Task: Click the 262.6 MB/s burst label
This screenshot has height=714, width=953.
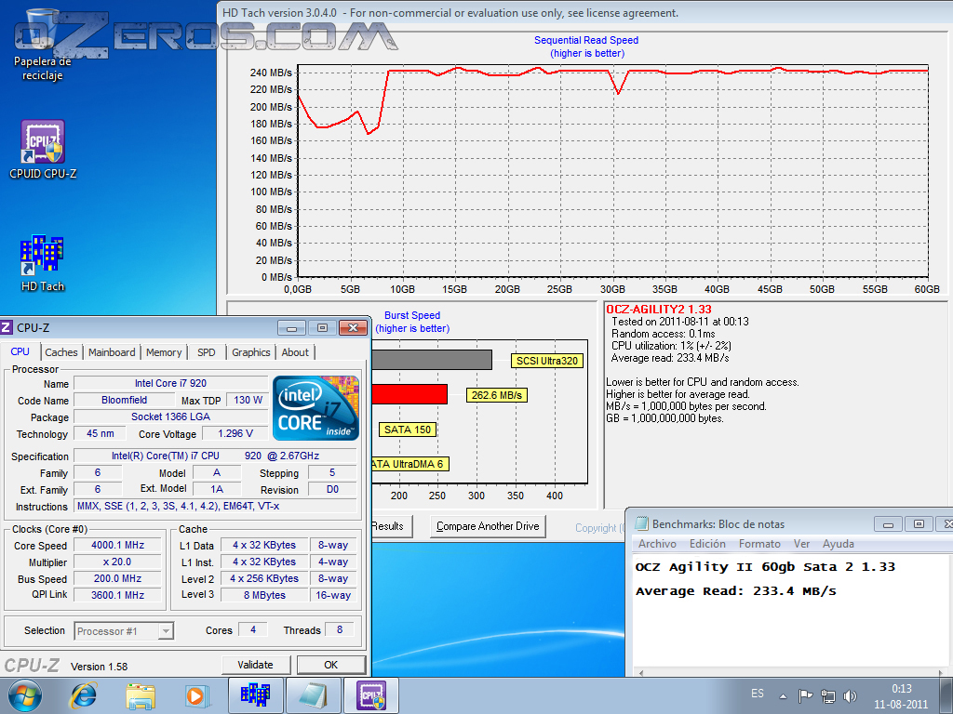Action: 497,395
